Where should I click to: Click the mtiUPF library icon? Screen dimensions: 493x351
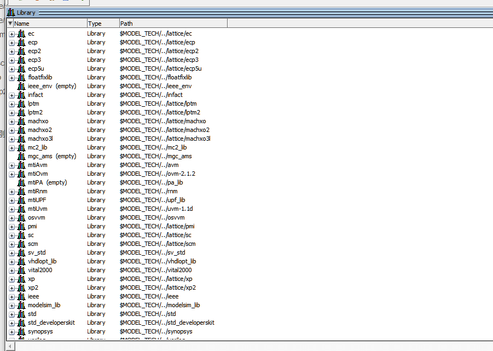21,200
